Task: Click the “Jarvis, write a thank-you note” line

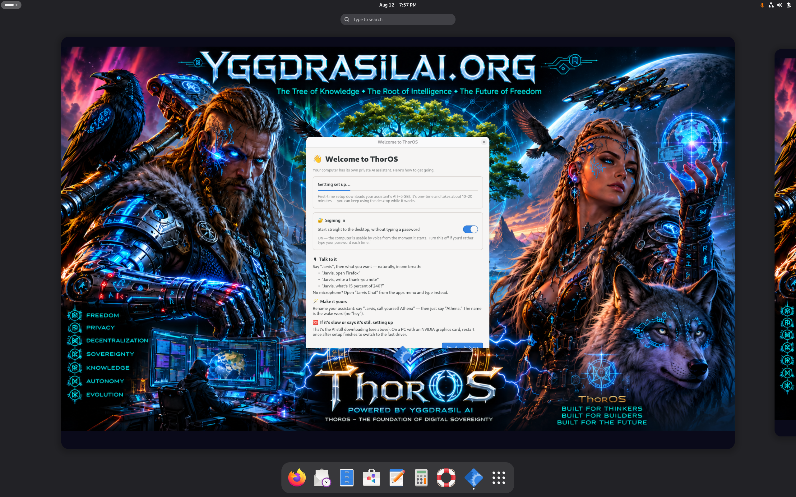Action: [350, 279]
